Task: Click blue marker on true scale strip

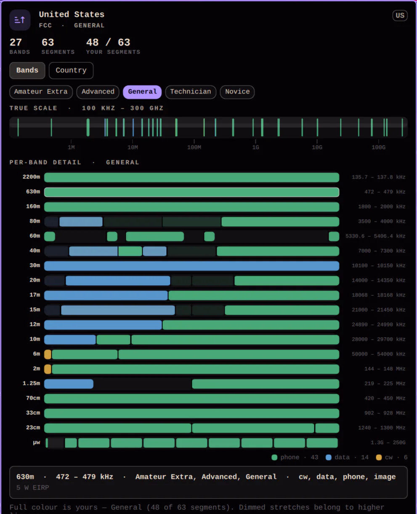Action: [133, 127]
